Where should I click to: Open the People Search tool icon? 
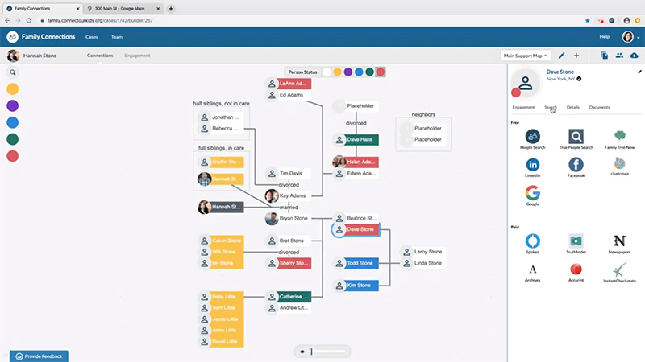[x=532, y=136]
